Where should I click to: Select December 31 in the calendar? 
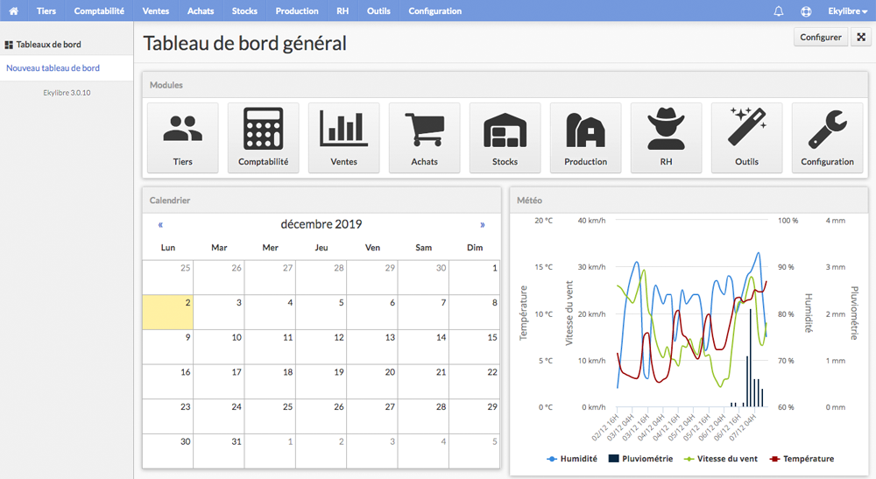pyautogui.click(x=219, y=451)
